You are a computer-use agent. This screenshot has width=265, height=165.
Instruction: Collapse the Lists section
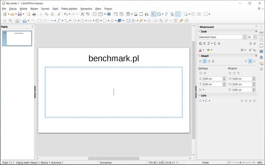(x=199, y=96)
